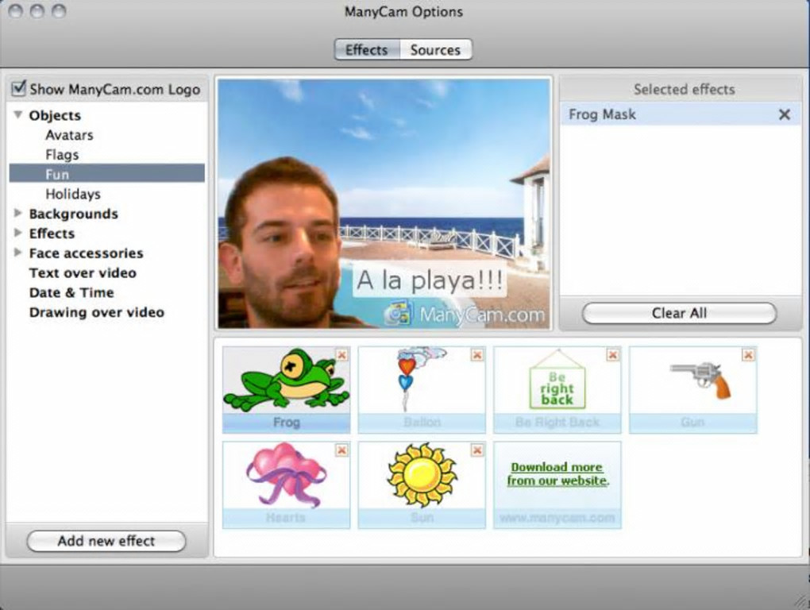Switch to the Sources tab
810x610 pixels.
[x=435, y=50]
